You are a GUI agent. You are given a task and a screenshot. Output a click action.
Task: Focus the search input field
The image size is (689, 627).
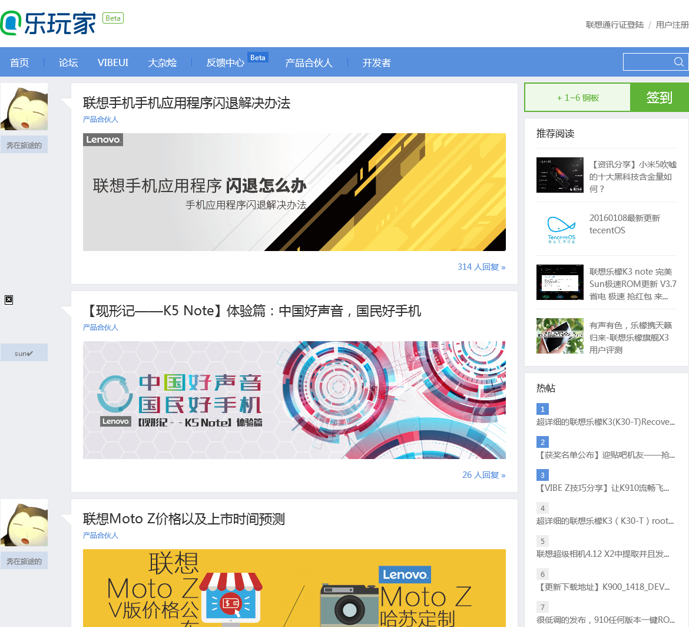coord(648,62)
